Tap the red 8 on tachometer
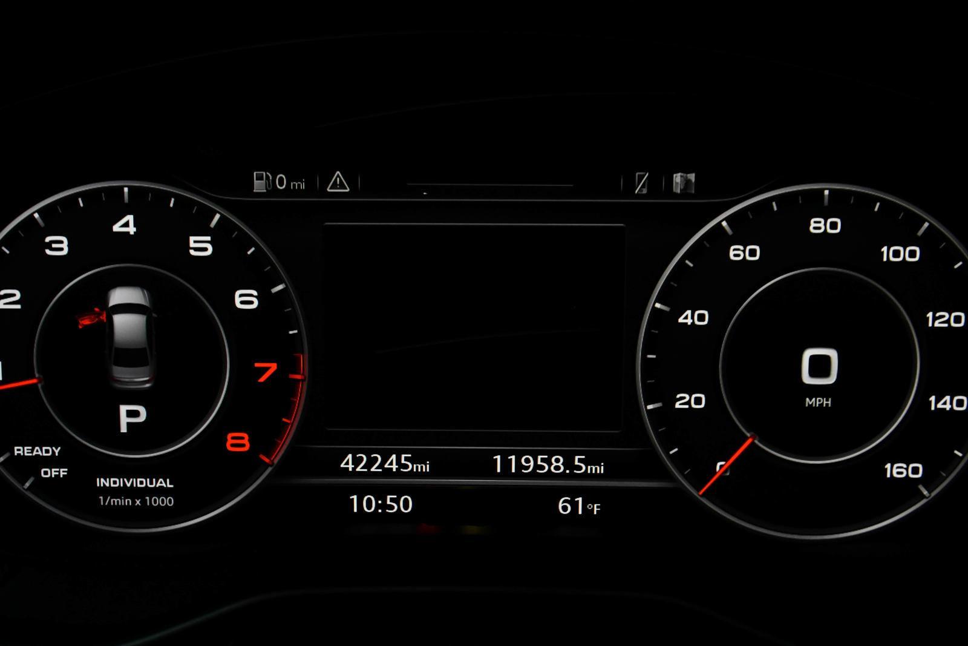Image resolution: width=968 pixels, height=646 pixels. pos(238,442)
